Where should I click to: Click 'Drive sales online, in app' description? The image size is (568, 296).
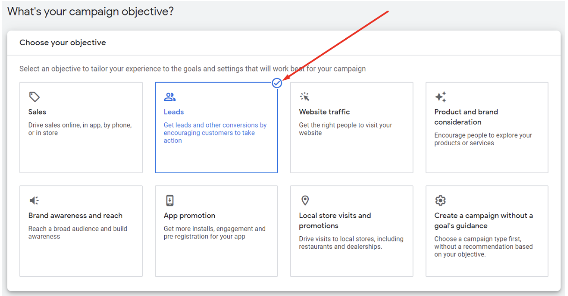pyautogui.click(x=80, y=129)
